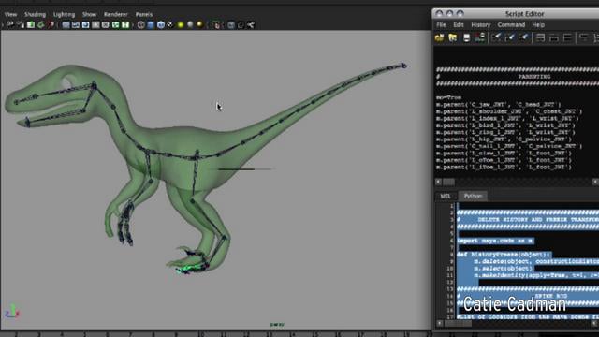This screenshot has width=599, height=337.
Task: Click input pane scroll-left arrow
Action: 440,323
